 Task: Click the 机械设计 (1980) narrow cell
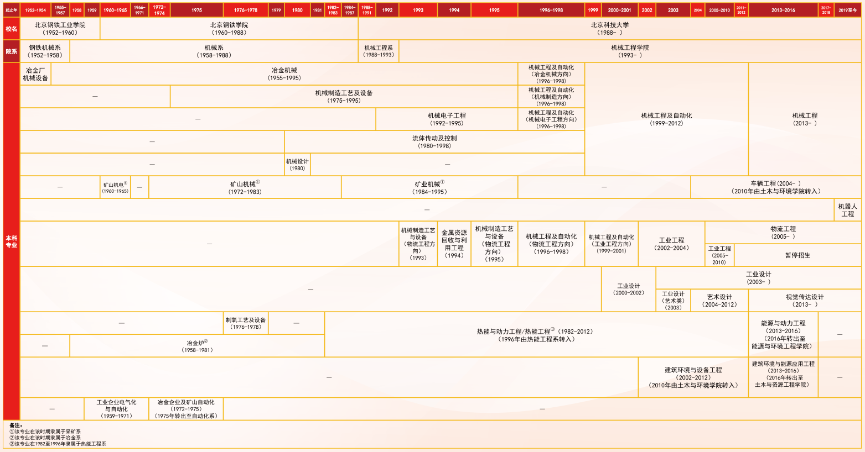tap(297, 164)
